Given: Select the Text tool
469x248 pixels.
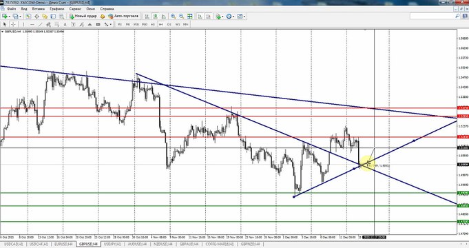Looking at the screenshot, I should point(65,24).
